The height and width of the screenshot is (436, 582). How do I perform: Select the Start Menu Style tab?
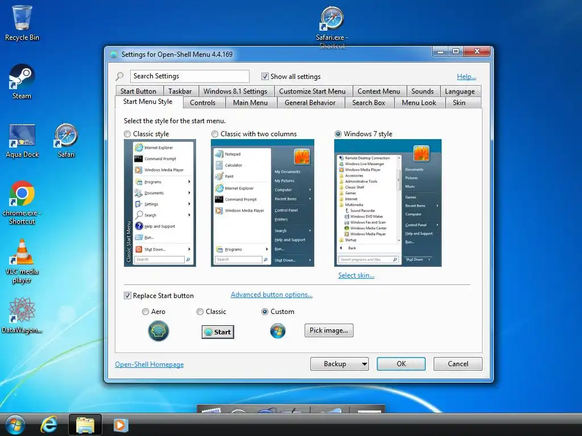(148, 102)
